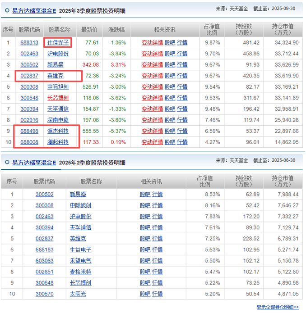Screen dimensions: 306x313
Task: Open the 易方达瑞享混合E link in the 2季度 header
Action: [x=34, y=162]
